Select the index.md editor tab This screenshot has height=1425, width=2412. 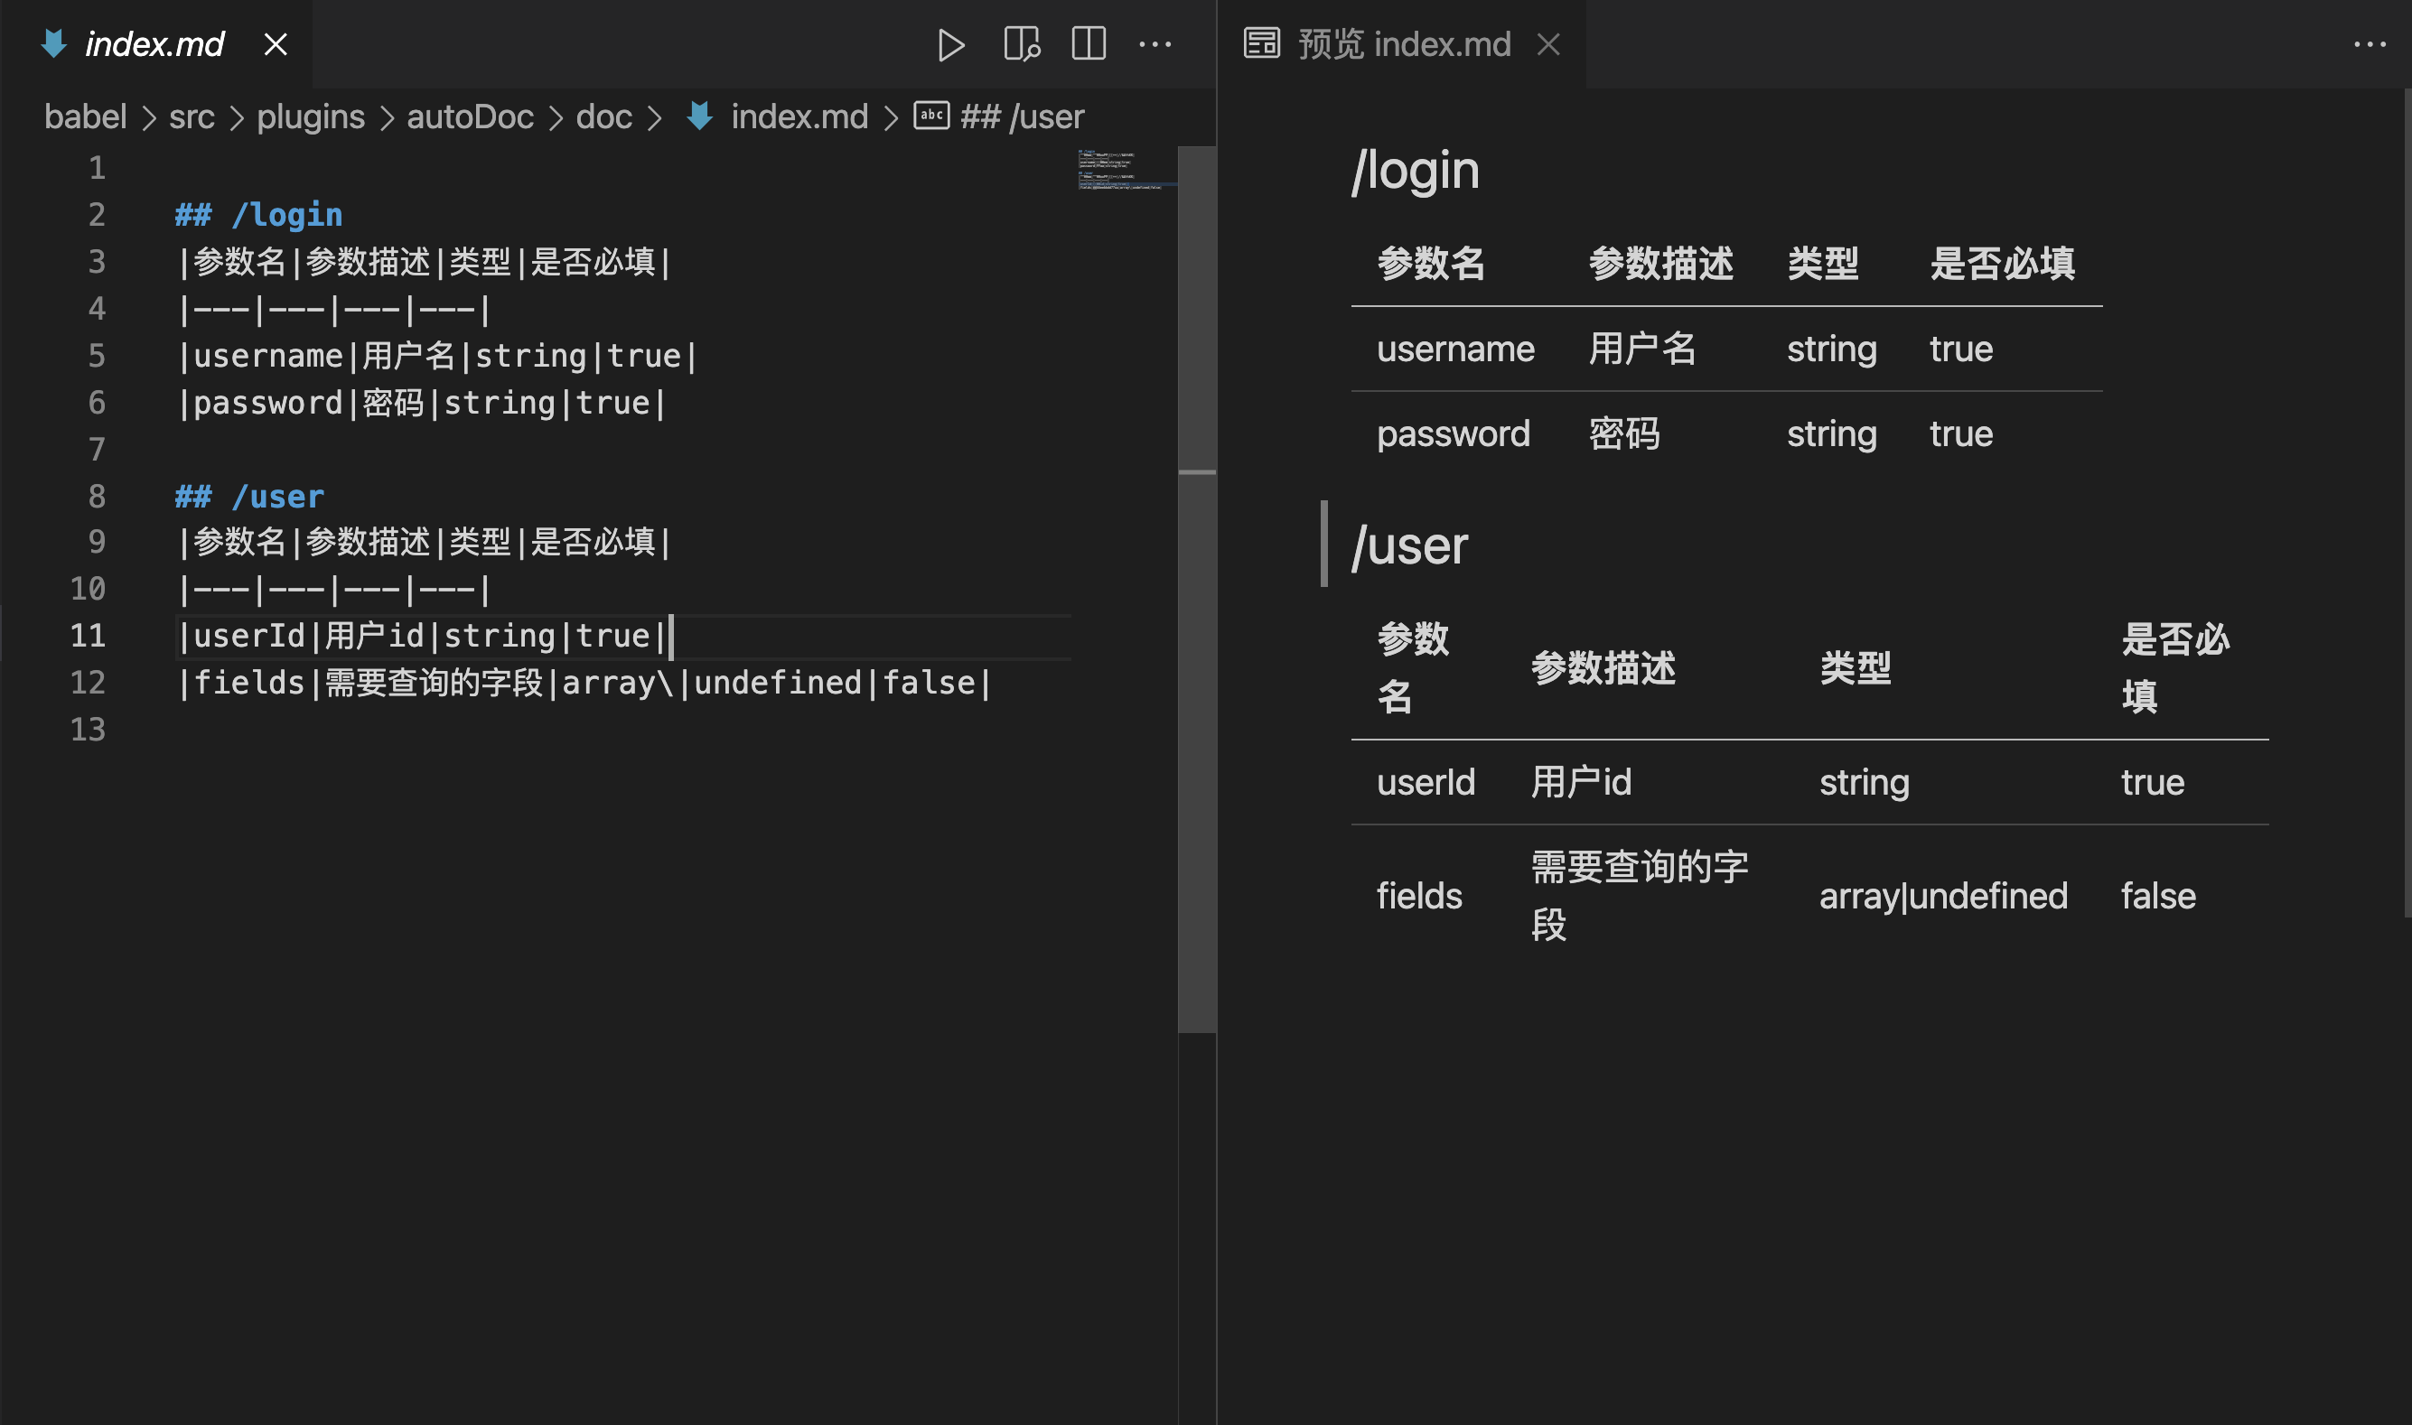point(154,44)
